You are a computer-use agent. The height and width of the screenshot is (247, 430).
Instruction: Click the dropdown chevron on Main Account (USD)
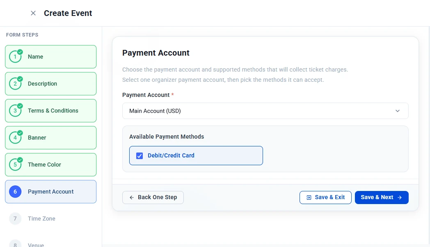pyautogui.click(x=397, y=111)
